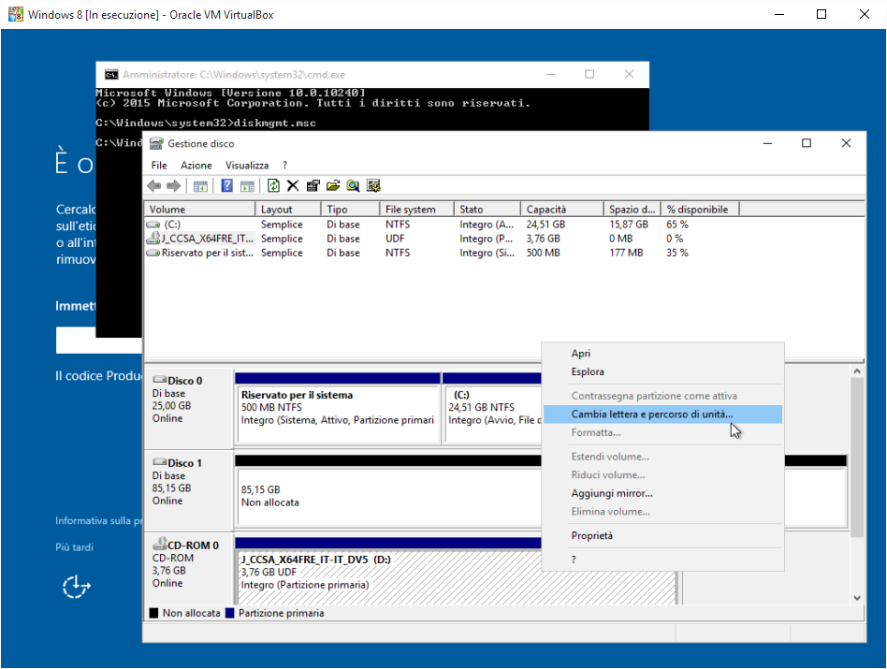This screenshot has width=887, height=669.
Task: Click Più tardi link on setup screen
Action: click(74, 547)
